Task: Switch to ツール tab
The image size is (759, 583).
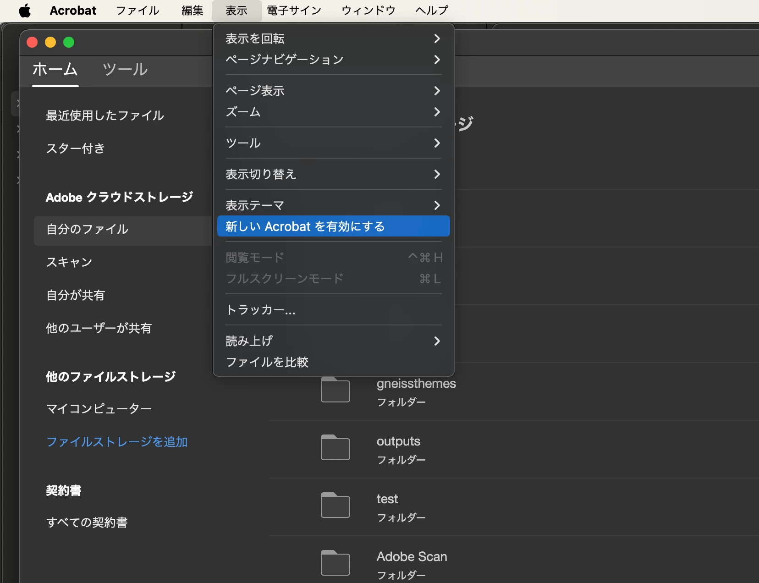Action: pos(125,70)
